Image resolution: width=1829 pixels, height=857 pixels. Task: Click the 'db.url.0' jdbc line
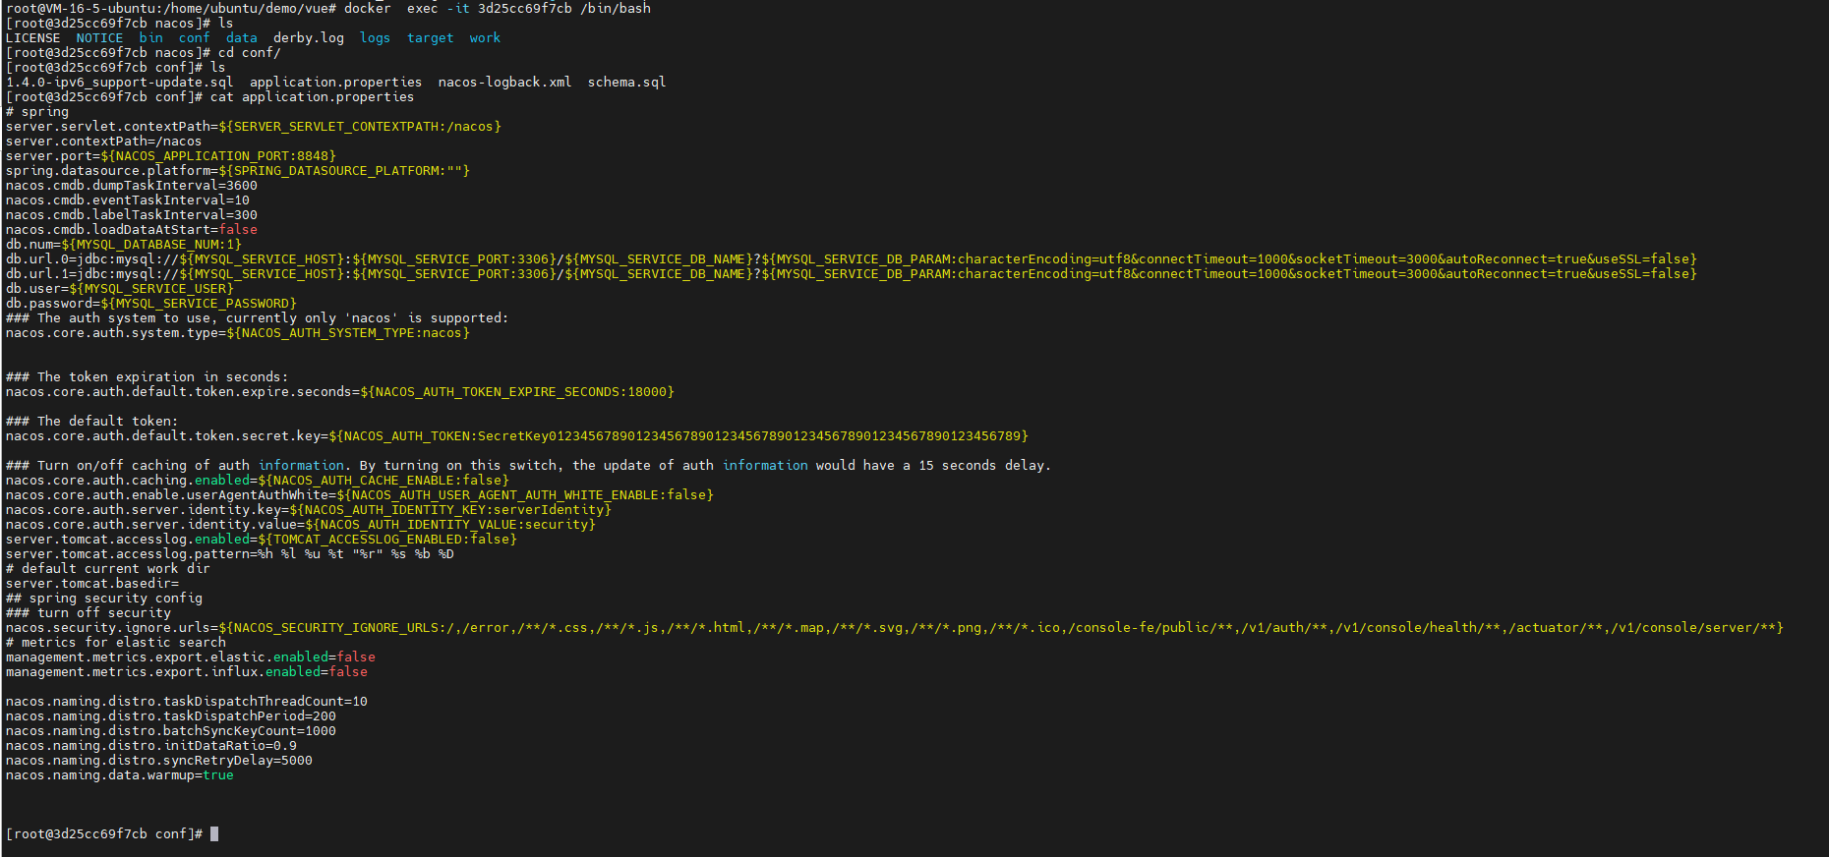pos(852,259)
